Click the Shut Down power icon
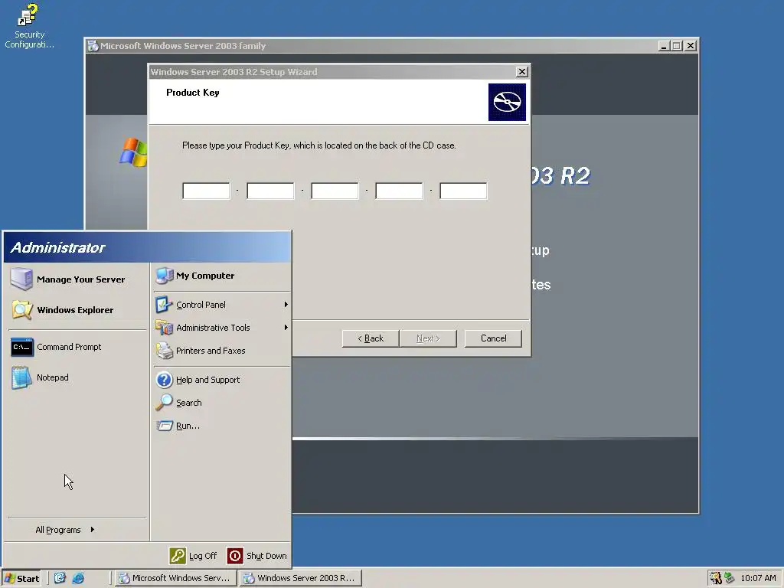Screen dimensions: 784x588 click(235, 556)
